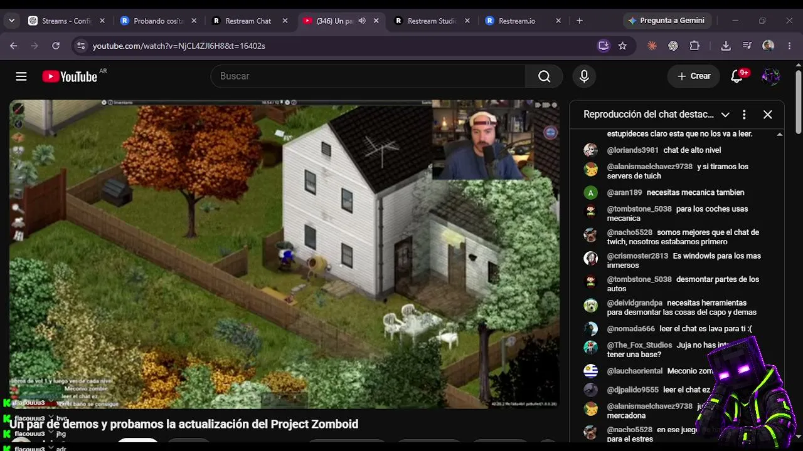Click message "chat de alto nivel"
The width and height of the screenshot is (803, 451).
click(x=692, y=150)
